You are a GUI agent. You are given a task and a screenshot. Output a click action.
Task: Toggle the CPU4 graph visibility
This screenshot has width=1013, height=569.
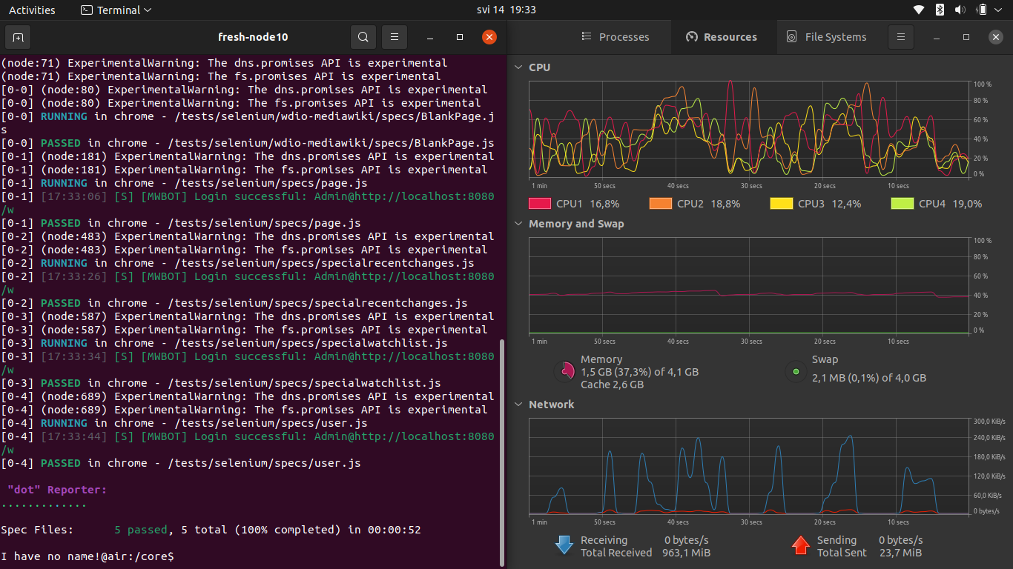coord(902,203)
